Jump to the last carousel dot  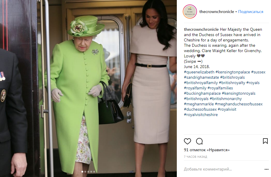pos(94,172)
